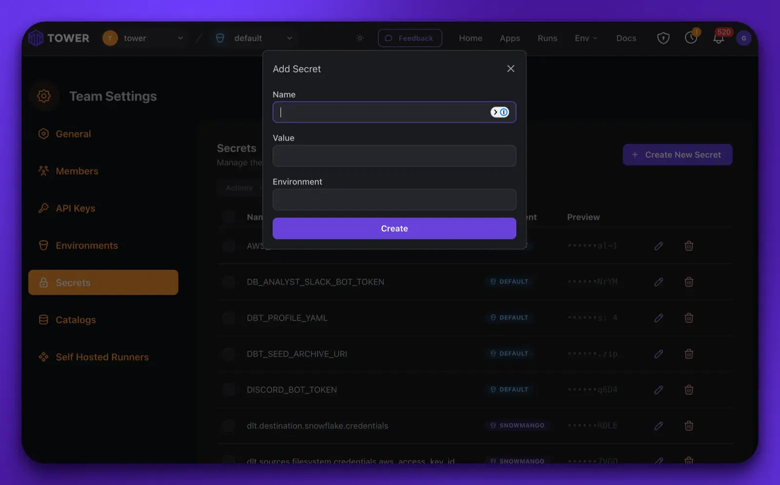Open the Environments settings section
The height and width of the screenshot is (485, 780).
(x=86, y=246)
